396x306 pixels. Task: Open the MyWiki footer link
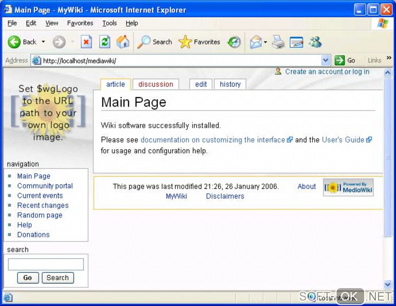(176, 196)
